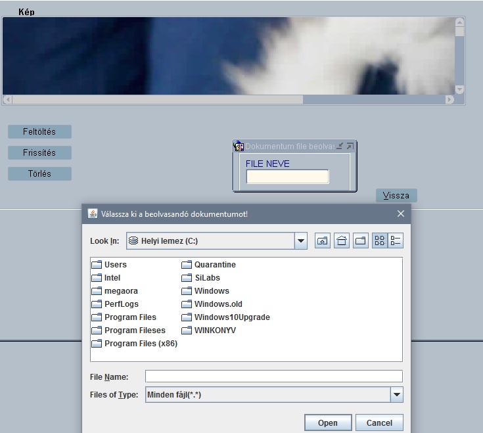Click the File Name input field
The height and width of the screenshot is (433, 483).
pos(274,376)
